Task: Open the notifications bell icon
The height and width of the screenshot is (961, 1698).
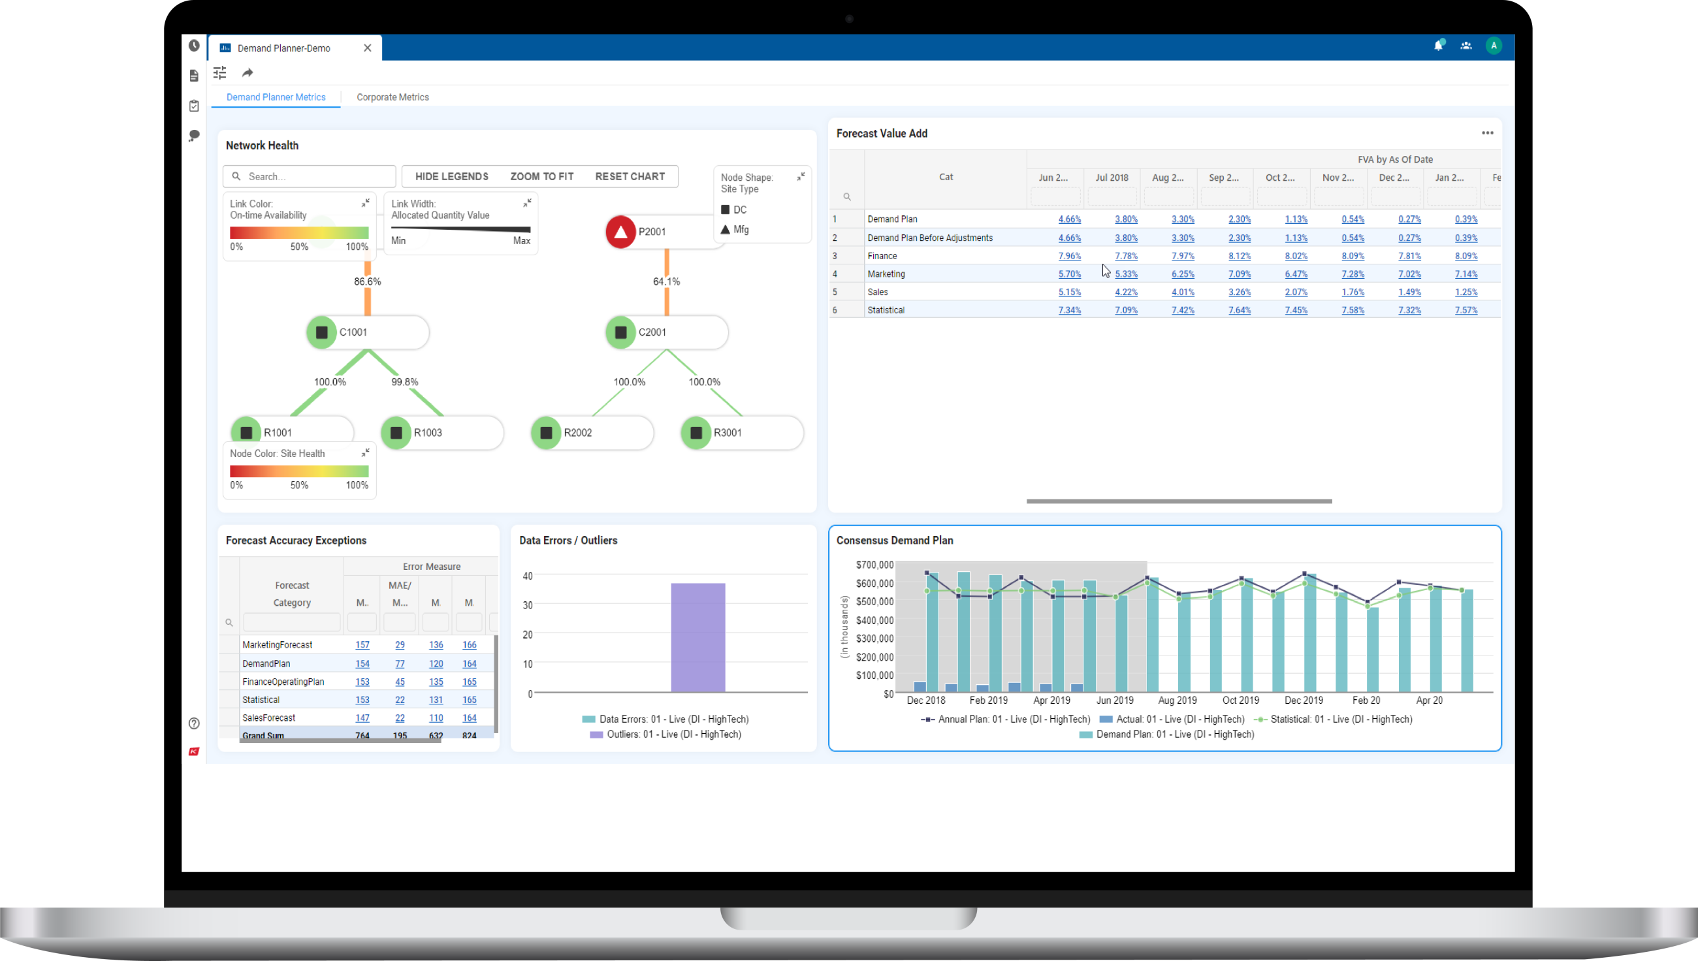Action: (x=1438, y=46)
